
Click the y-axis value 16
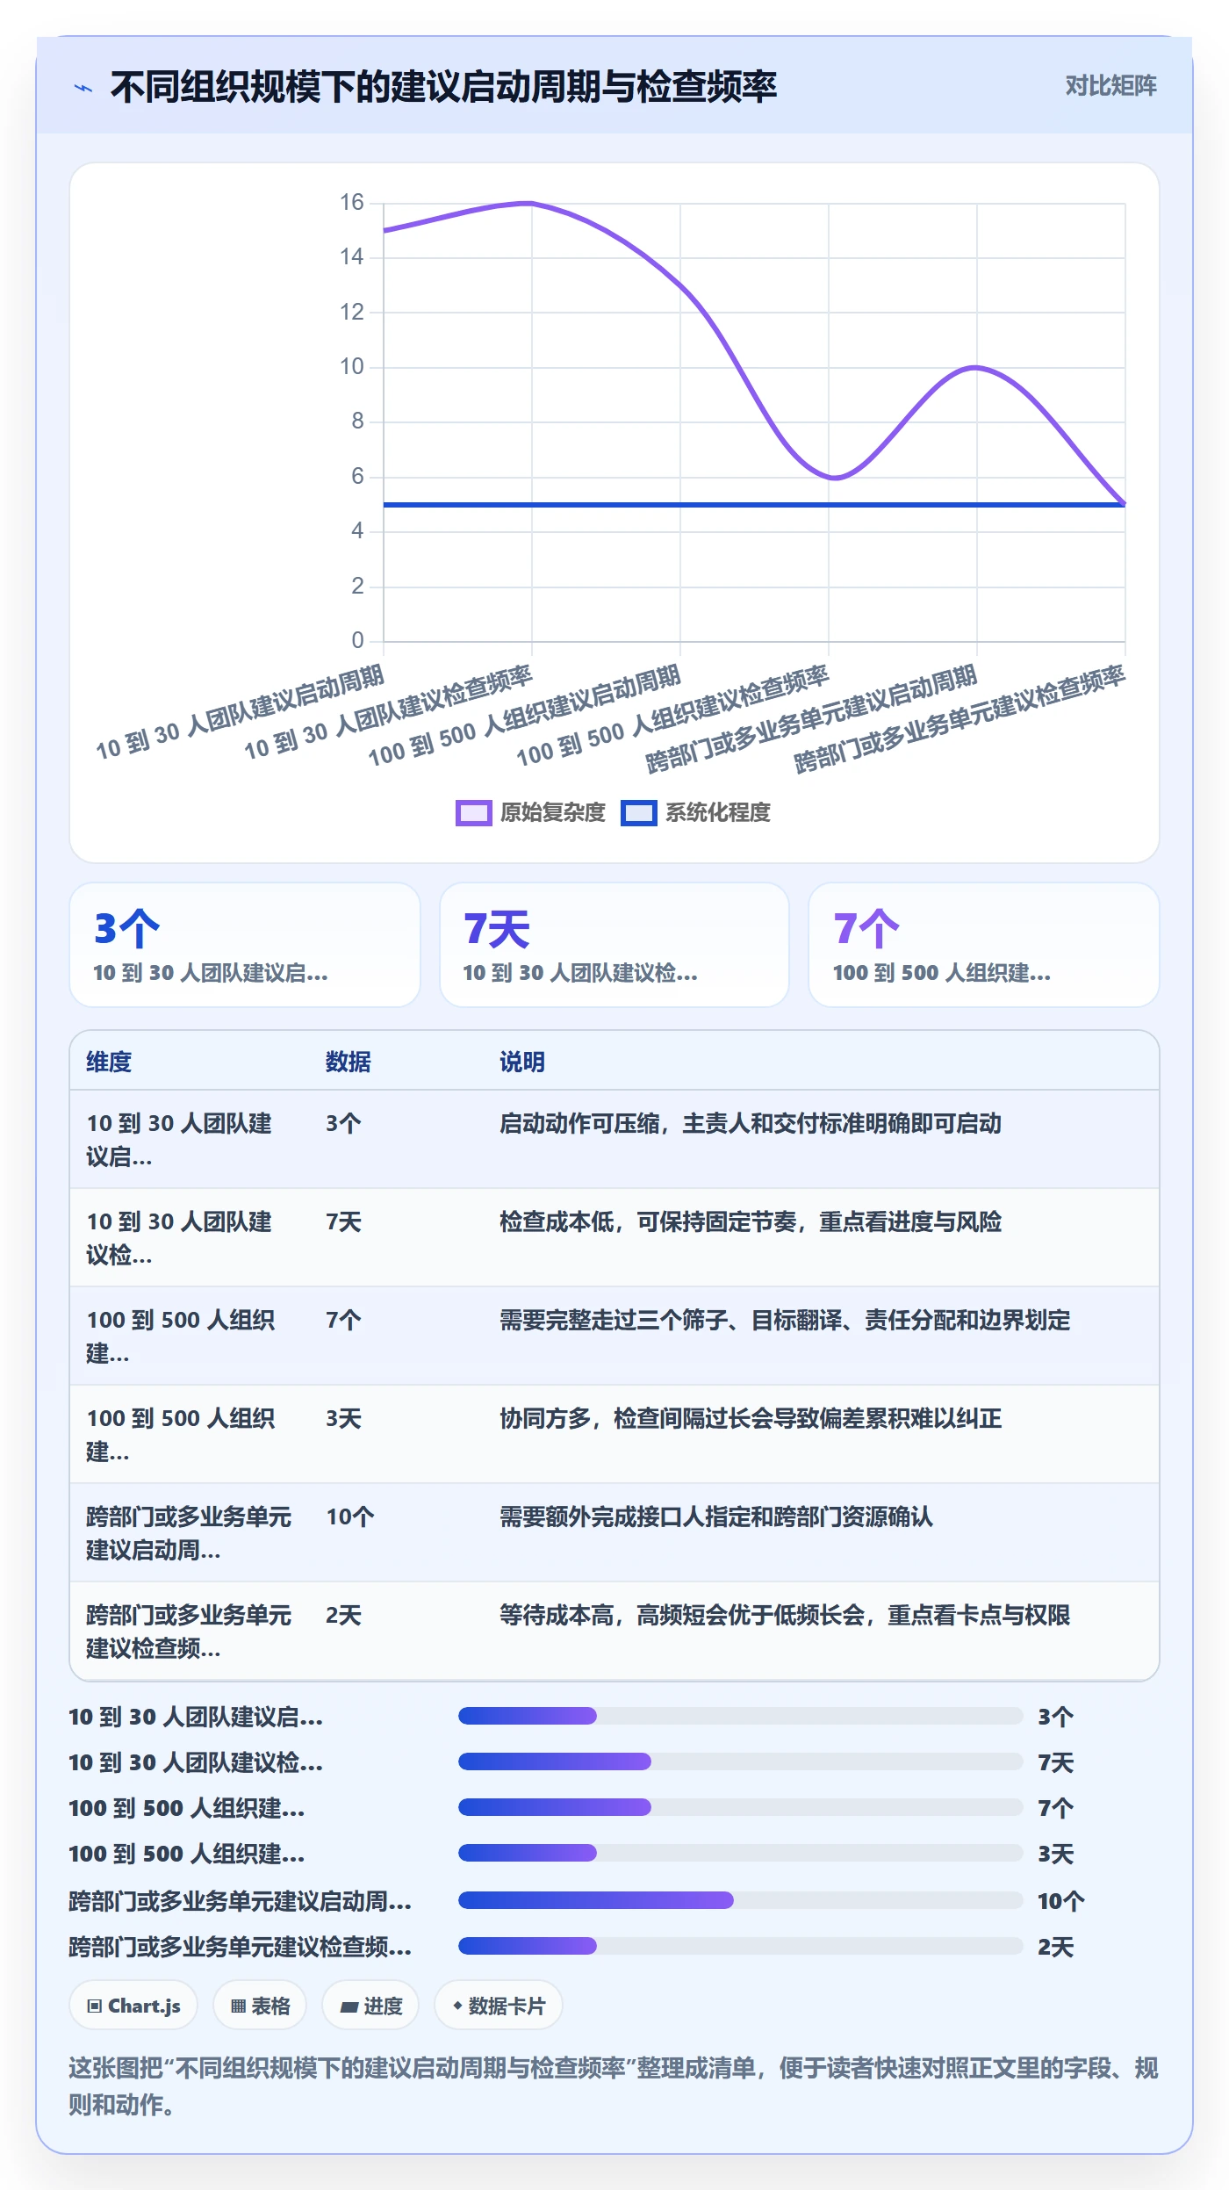click(x=351, y=203)
